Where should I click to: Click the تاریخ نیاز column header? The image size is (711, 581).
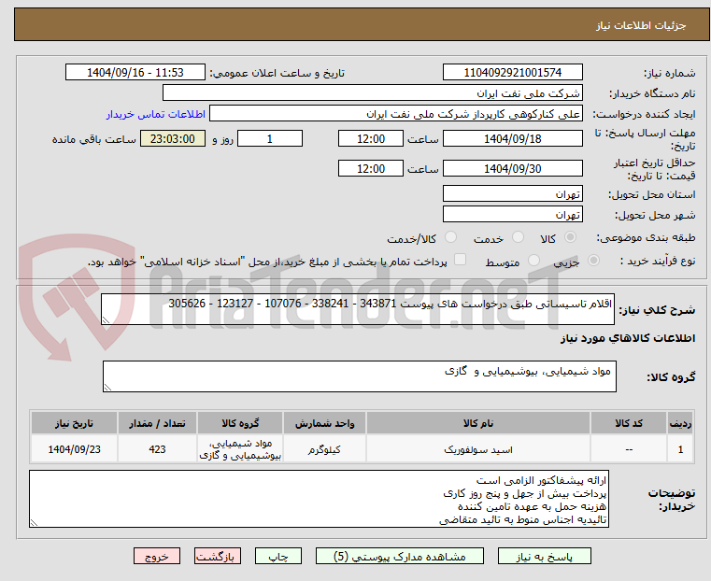point(75,423)
